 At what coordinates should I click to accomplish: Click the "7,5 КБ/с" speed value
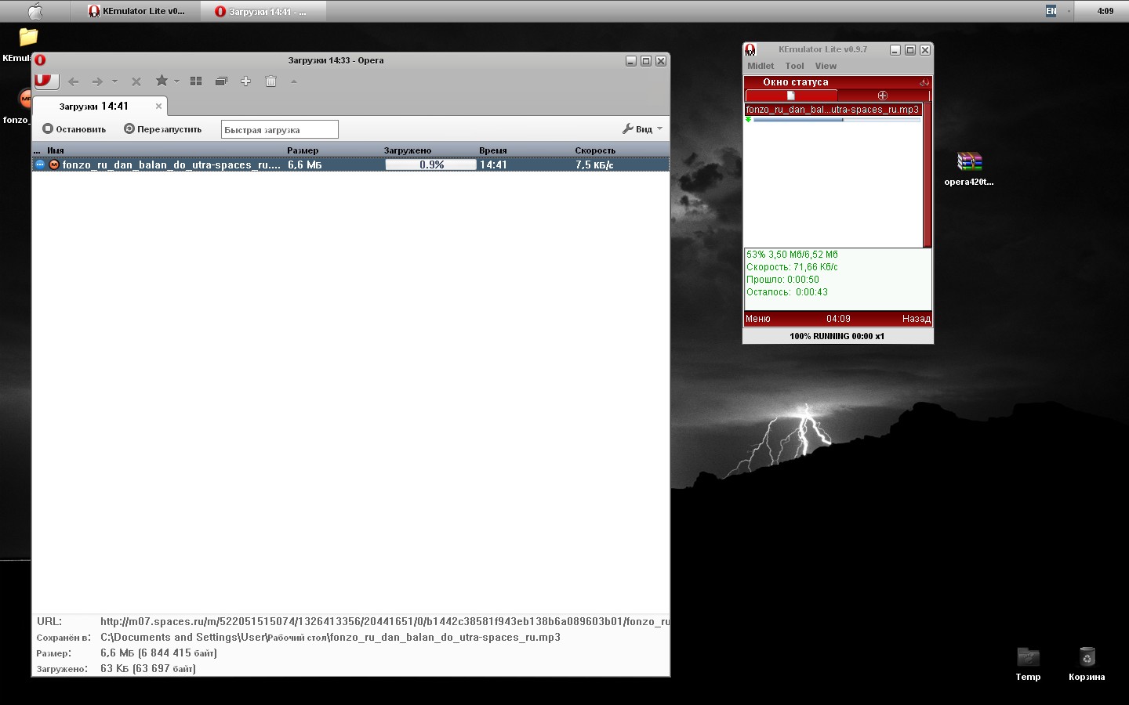pos(594,164)
